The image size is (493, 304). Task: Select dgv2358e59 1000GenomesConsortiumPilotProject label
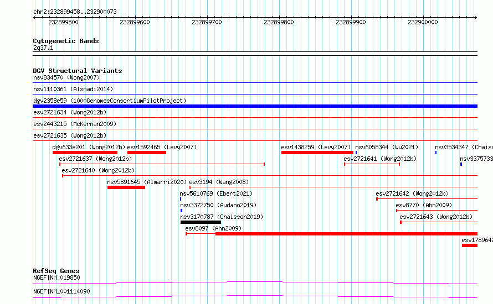coord(110,101)
